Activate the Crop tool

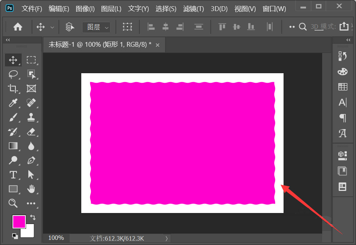click(13, 88)
